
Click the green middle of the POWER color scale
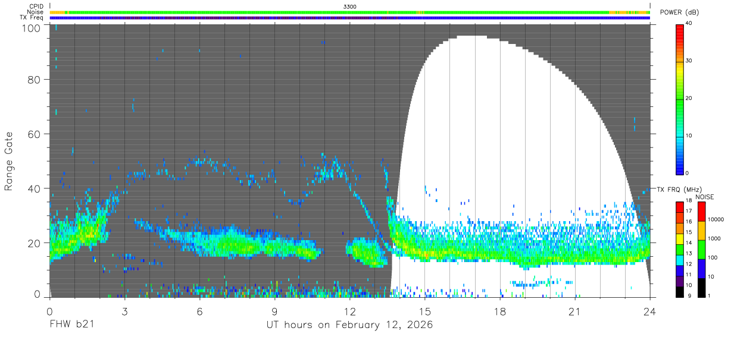coord(680,99)
